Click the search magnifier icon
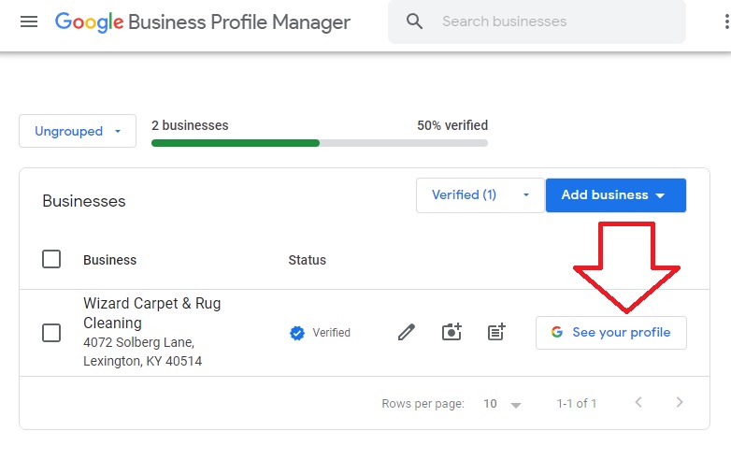Viewport: 731px width, 460px height. pos(415,22)
